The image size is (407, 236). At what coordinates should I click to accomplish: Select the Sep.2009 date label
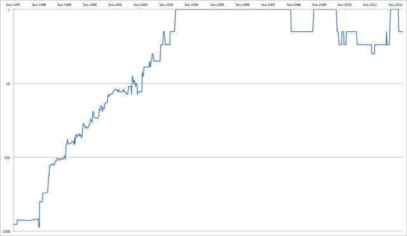tap(319, 4)
